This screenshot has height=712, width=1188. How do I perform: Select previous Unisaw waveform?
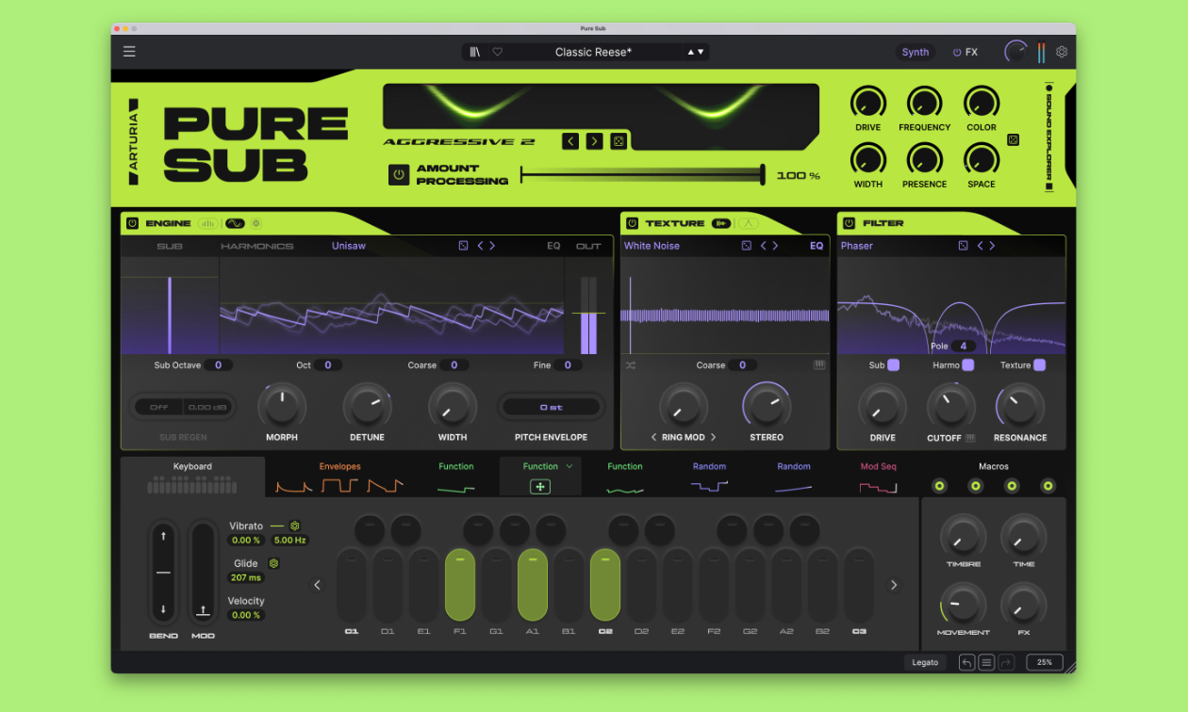point(480,246)
